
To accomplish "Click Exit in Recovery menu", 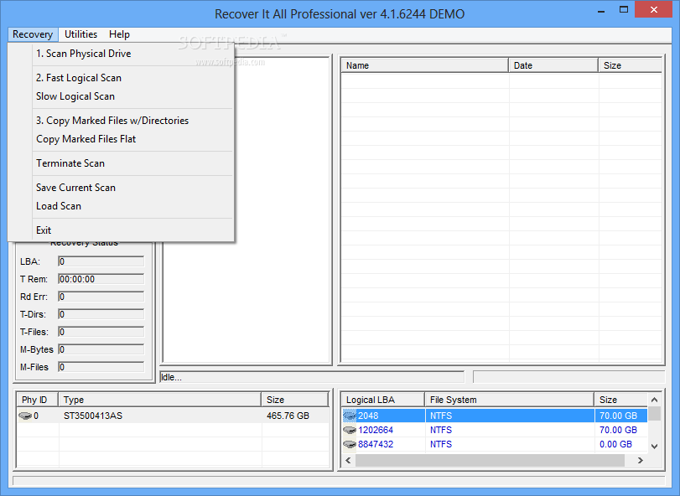I will [x=133, y=230].
